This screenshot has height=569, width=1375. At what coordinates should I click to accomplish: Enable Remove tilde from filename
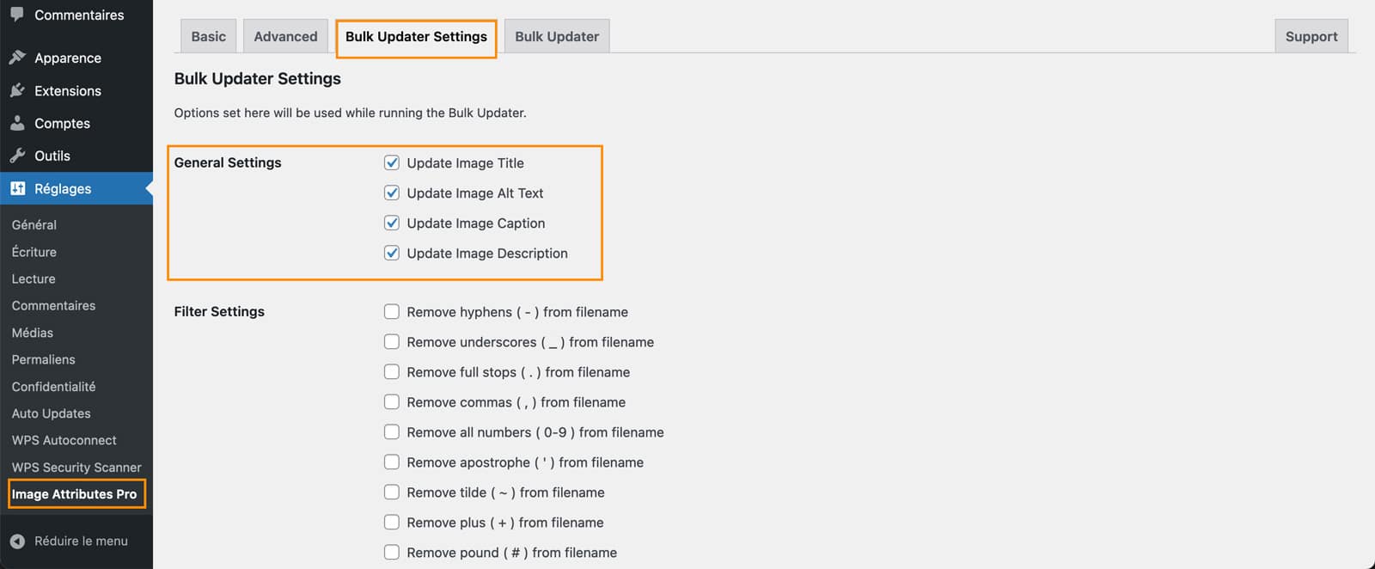[x=392, y=492]
